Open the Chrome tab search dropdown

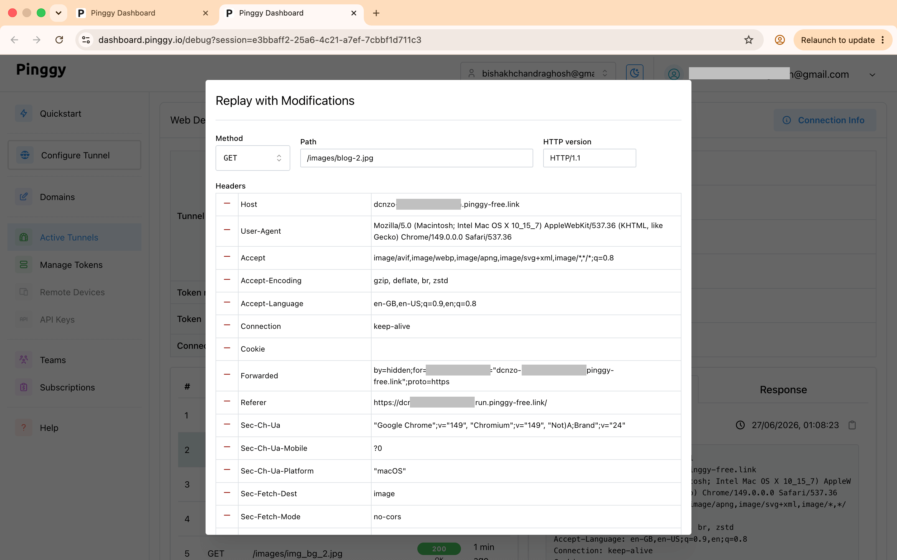pos(58,13)
